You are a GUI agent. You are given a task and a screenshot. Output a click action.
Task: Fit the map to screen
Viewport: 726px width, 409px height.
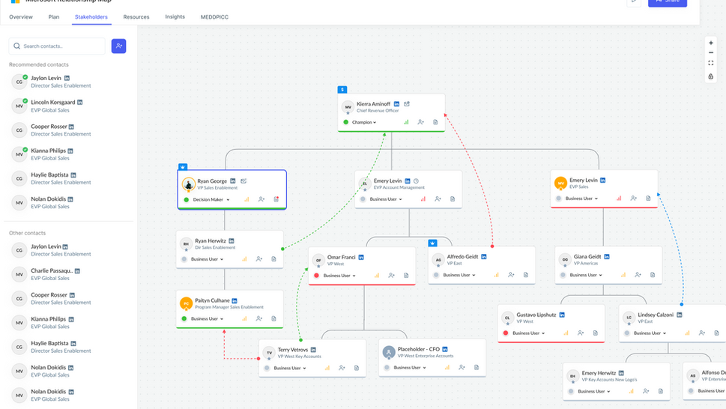(711, 63)
